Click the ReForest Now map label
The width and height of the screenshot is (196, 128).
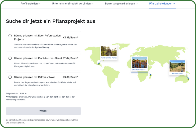click(177, 73)
